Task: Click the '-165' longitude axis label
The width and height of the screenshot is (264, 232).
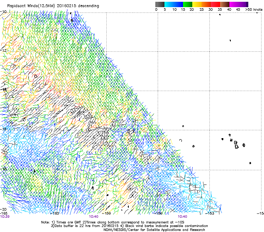Action: [4, 213]
